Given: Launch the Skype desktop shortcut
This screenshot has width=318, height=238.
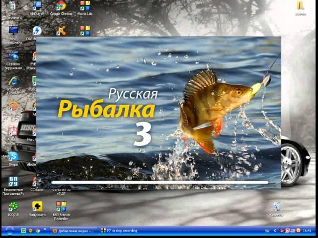Looking at the screenshot, I should [13, 159].
